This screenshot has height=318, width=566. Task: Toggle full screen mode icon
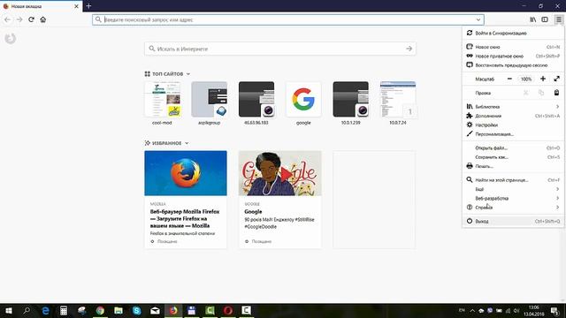pos(556,79)
